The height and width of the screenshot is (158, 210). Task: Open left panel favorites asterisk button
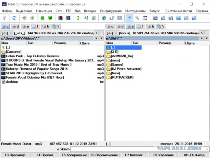[x=96, y=39]
